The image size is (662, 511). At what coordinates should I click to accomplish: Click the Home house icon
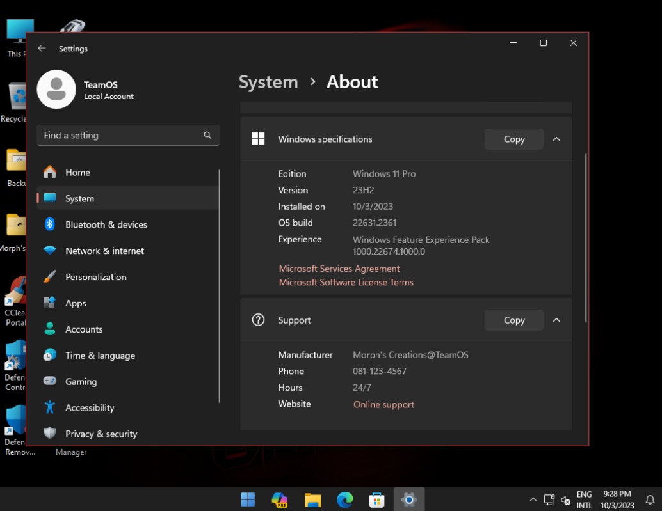50,172
